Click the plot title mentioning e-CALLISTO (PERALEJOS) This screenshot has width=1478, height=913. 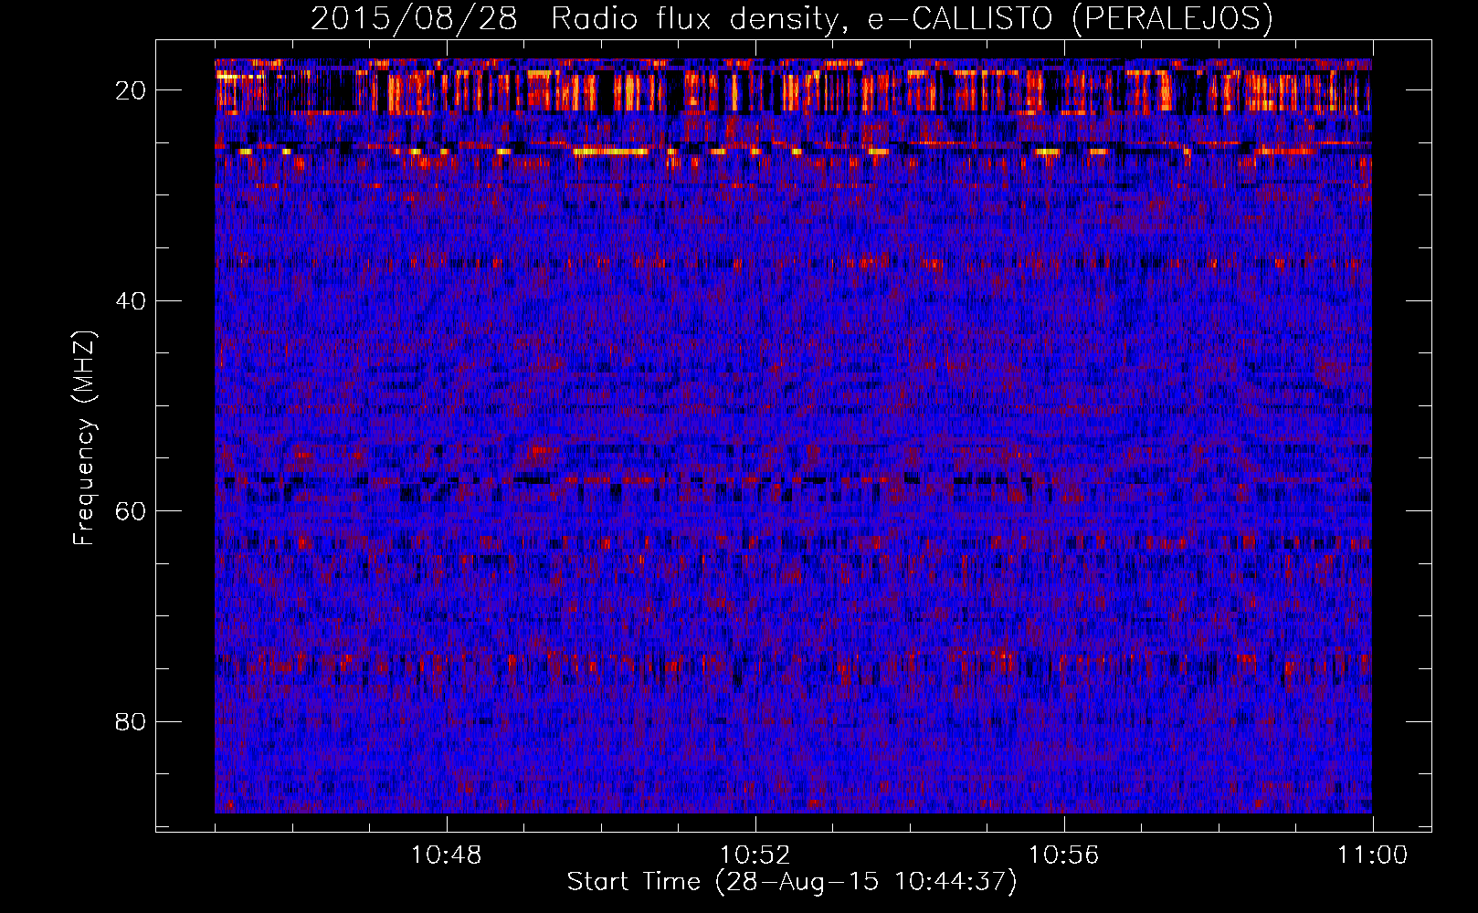tap(792, 19)
